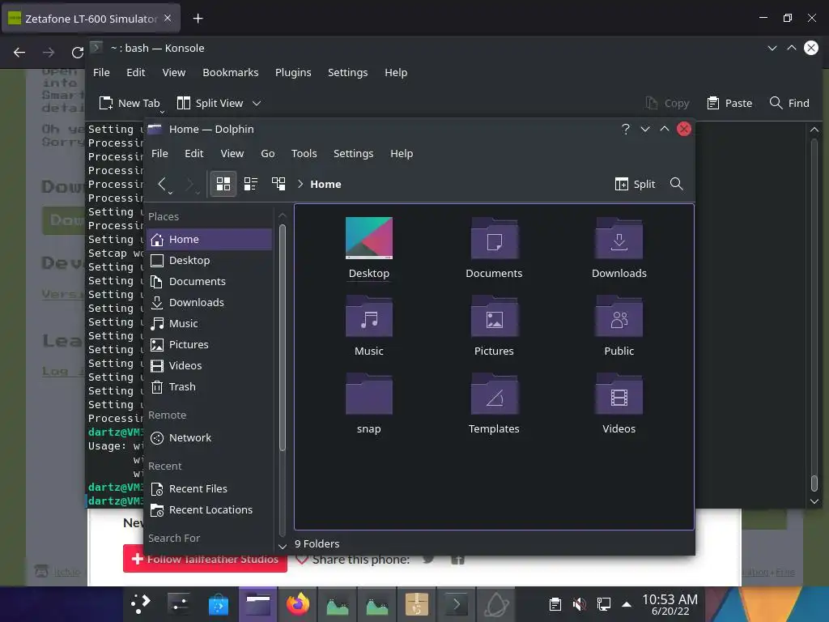This screenshot has height=622, width=829.
Task: Click Home in Dolphin breadcrumb
Action: 325,184
